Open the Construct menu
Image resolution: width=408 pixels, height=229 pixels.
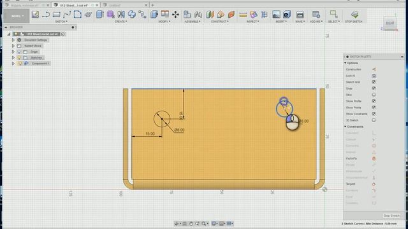pyautogui.click(x=220, y=22)
